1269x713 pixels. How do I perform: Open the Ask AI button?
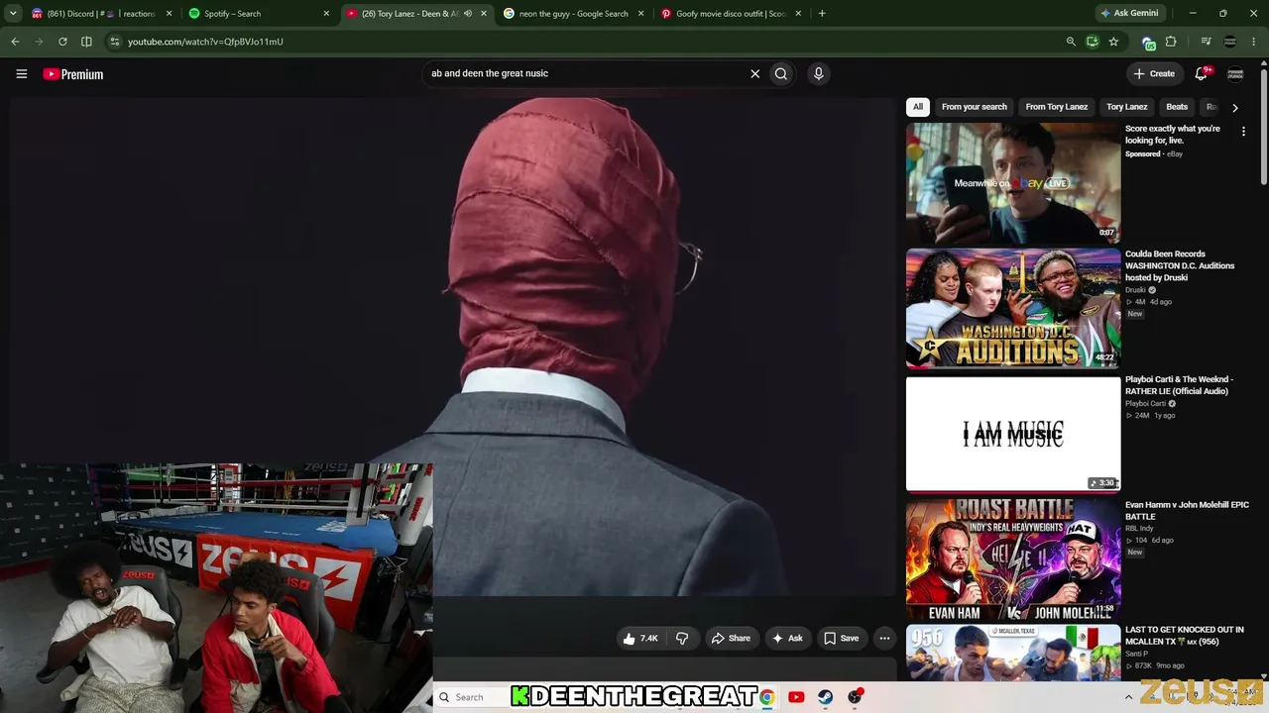(787, 639)
